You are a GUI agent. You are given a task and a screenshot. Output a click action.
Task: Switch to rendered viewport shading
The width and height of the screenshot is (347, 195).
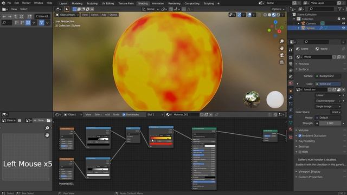click(x=278, y=15)
